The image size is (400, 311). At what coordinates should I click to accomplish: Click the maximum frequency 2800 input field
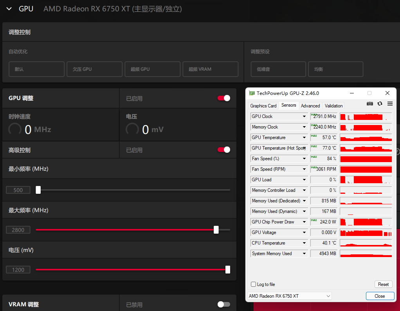[x=18, y=230]
